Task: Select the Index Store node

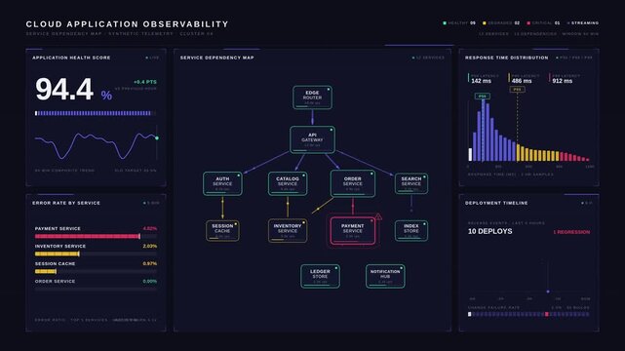Action: pos(411,231)
